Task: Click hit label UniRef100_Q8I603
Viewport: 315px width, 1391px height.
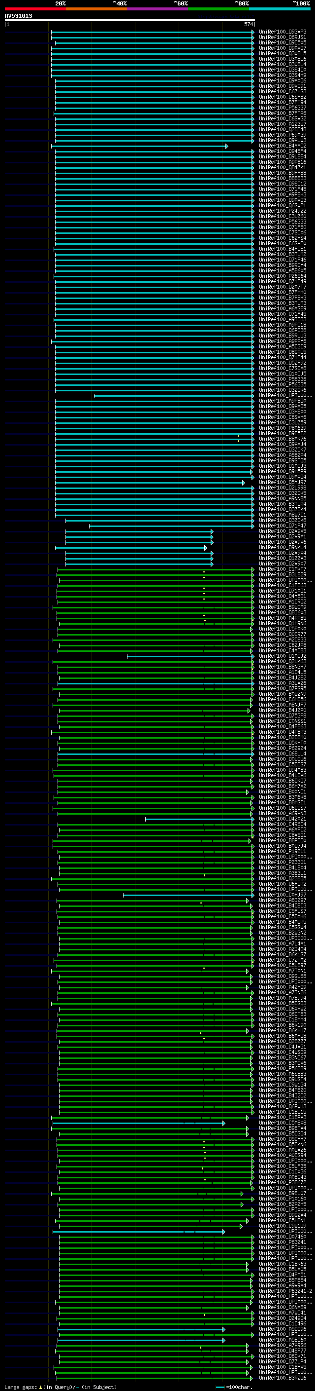Action: coord(283,613)
